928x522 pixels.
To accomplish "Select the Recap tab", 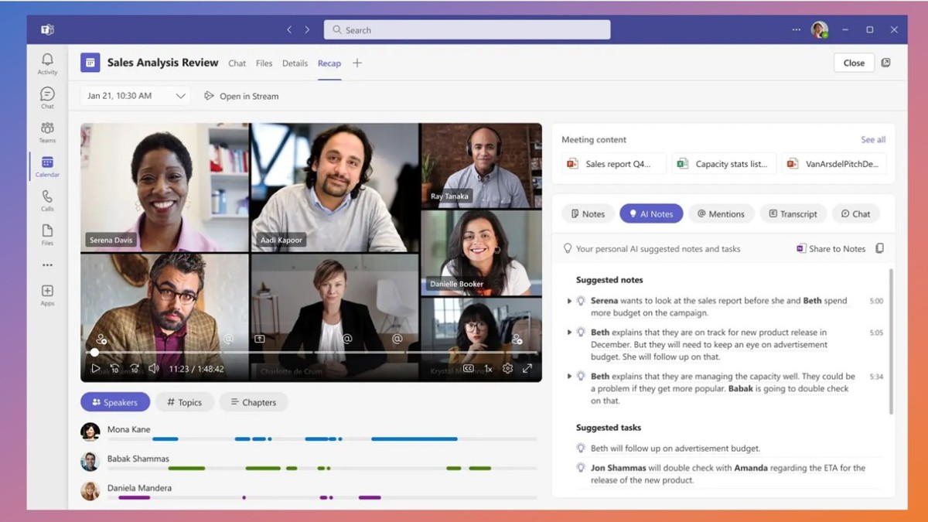I will (x=329, y=63).
